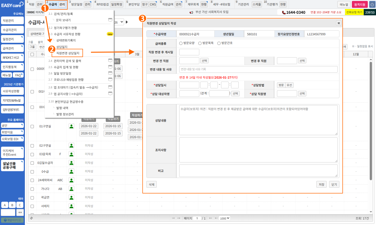Image resolution: width=376 pixels, height=225 pixels.
Task: Check the box for 02구연실 row
Action: point(32,146)
